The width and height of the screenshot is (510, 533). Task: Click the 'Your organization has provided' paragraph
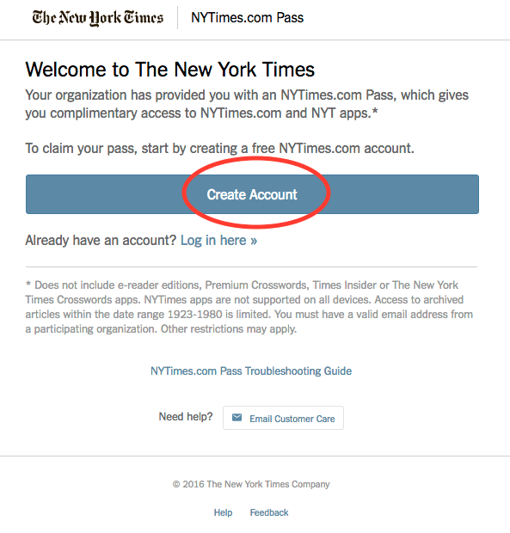point(247,104)
